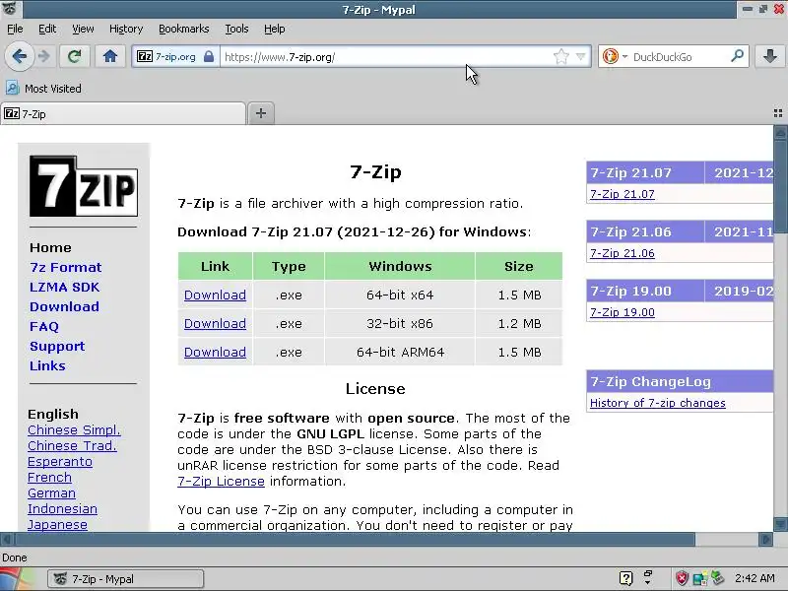Download the 32-bit x86 .exe
This screenshot has width=788, height=591.
click(215, 324)
